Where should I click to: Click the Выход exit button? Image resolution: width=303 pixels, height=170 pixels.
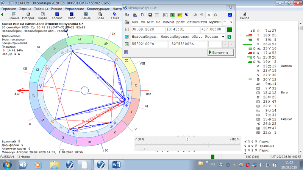pyautogui.click(x=244, y=15)
